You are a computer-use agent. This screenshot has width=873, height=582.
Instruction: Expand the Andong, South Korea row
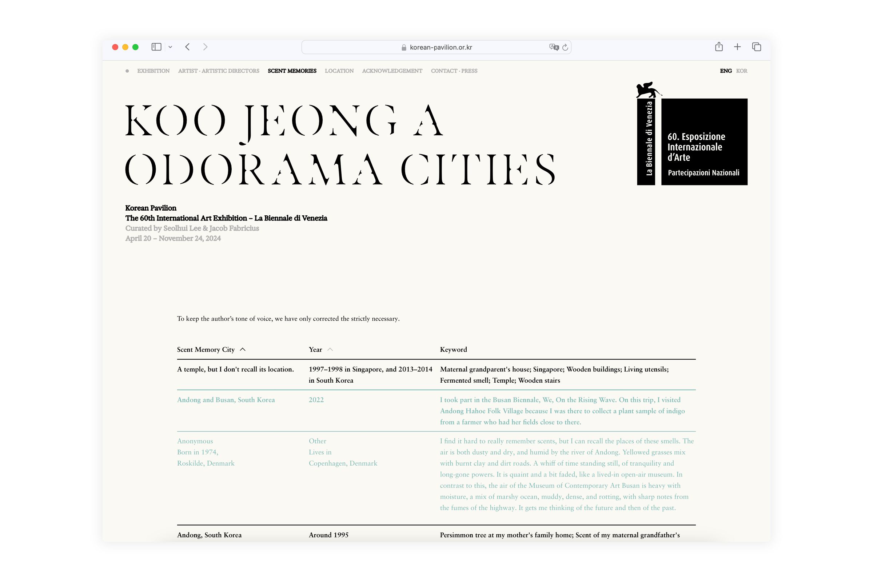click(210, 535)
